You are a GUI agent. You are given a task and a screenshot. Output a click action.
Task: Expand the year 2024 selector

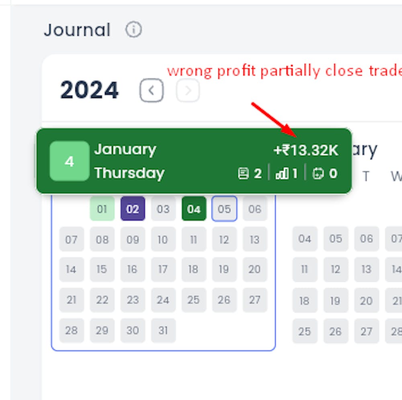pos(89,90)
